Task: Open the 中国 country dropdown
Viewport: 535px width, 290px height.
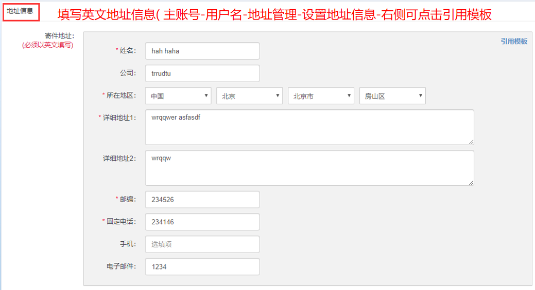Action: point(178,96)
